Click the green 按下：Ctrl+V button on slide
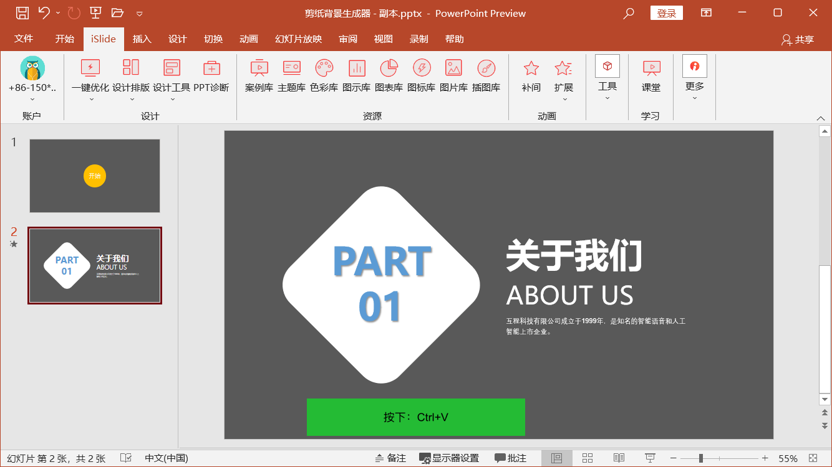Viewport: 832px width, 467px height. 416,417
